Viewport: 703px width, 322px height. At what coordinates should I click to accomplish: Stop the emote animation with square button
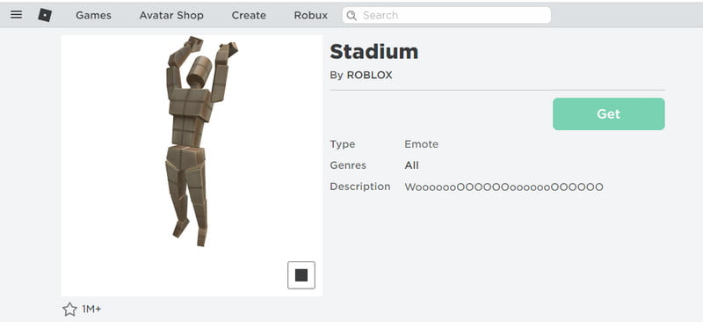[301, 275]
